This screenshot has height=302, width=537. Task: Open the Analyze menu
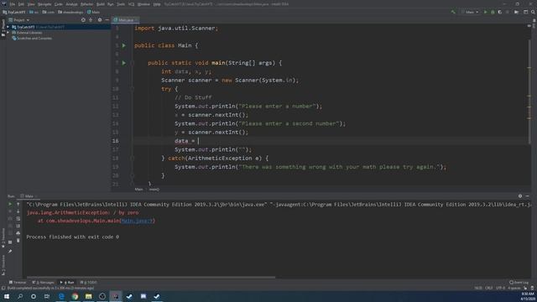pyautogui.click(x=71, y=4)
